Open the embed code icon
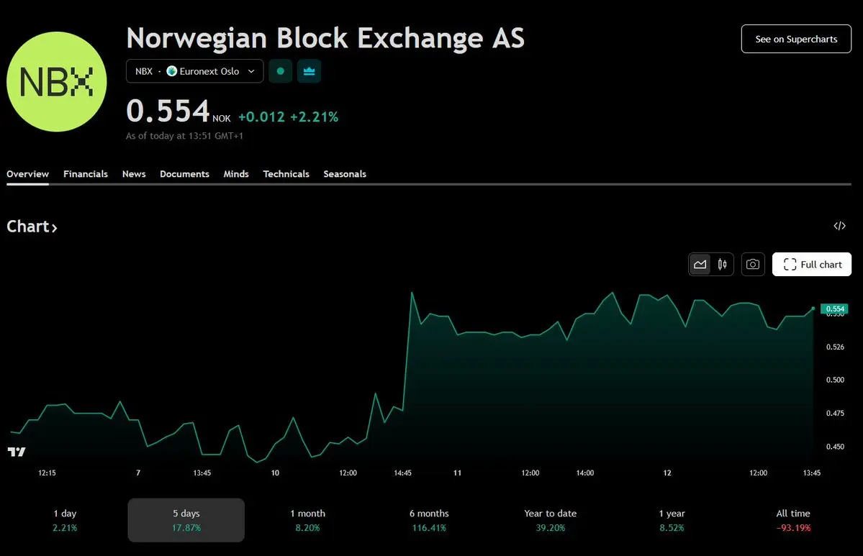 pyautogui.click(x=839, y=226)
